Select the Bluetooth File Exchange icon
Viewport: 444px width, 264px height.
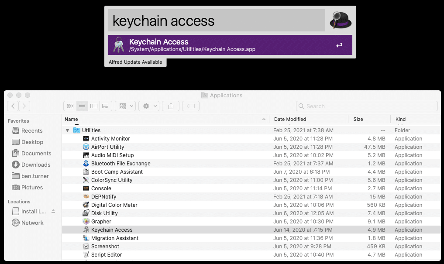[86, 163]
